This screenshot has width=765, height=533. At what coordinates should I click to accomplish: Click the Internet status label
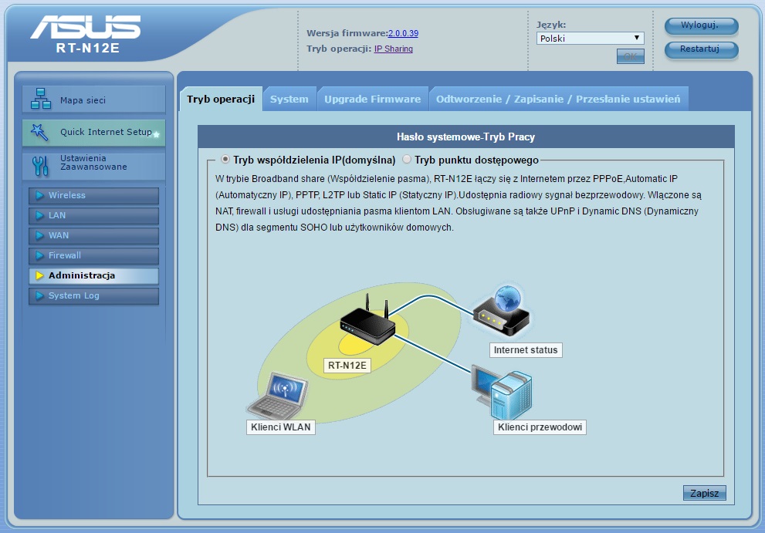526,350
